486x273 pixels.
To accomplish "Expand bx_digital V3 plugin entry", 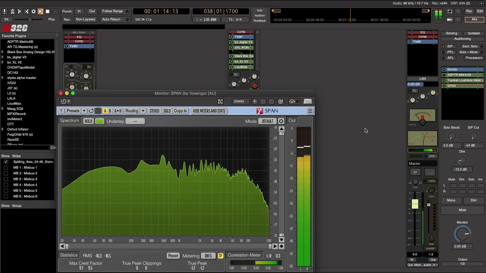I will pos(3,57).
